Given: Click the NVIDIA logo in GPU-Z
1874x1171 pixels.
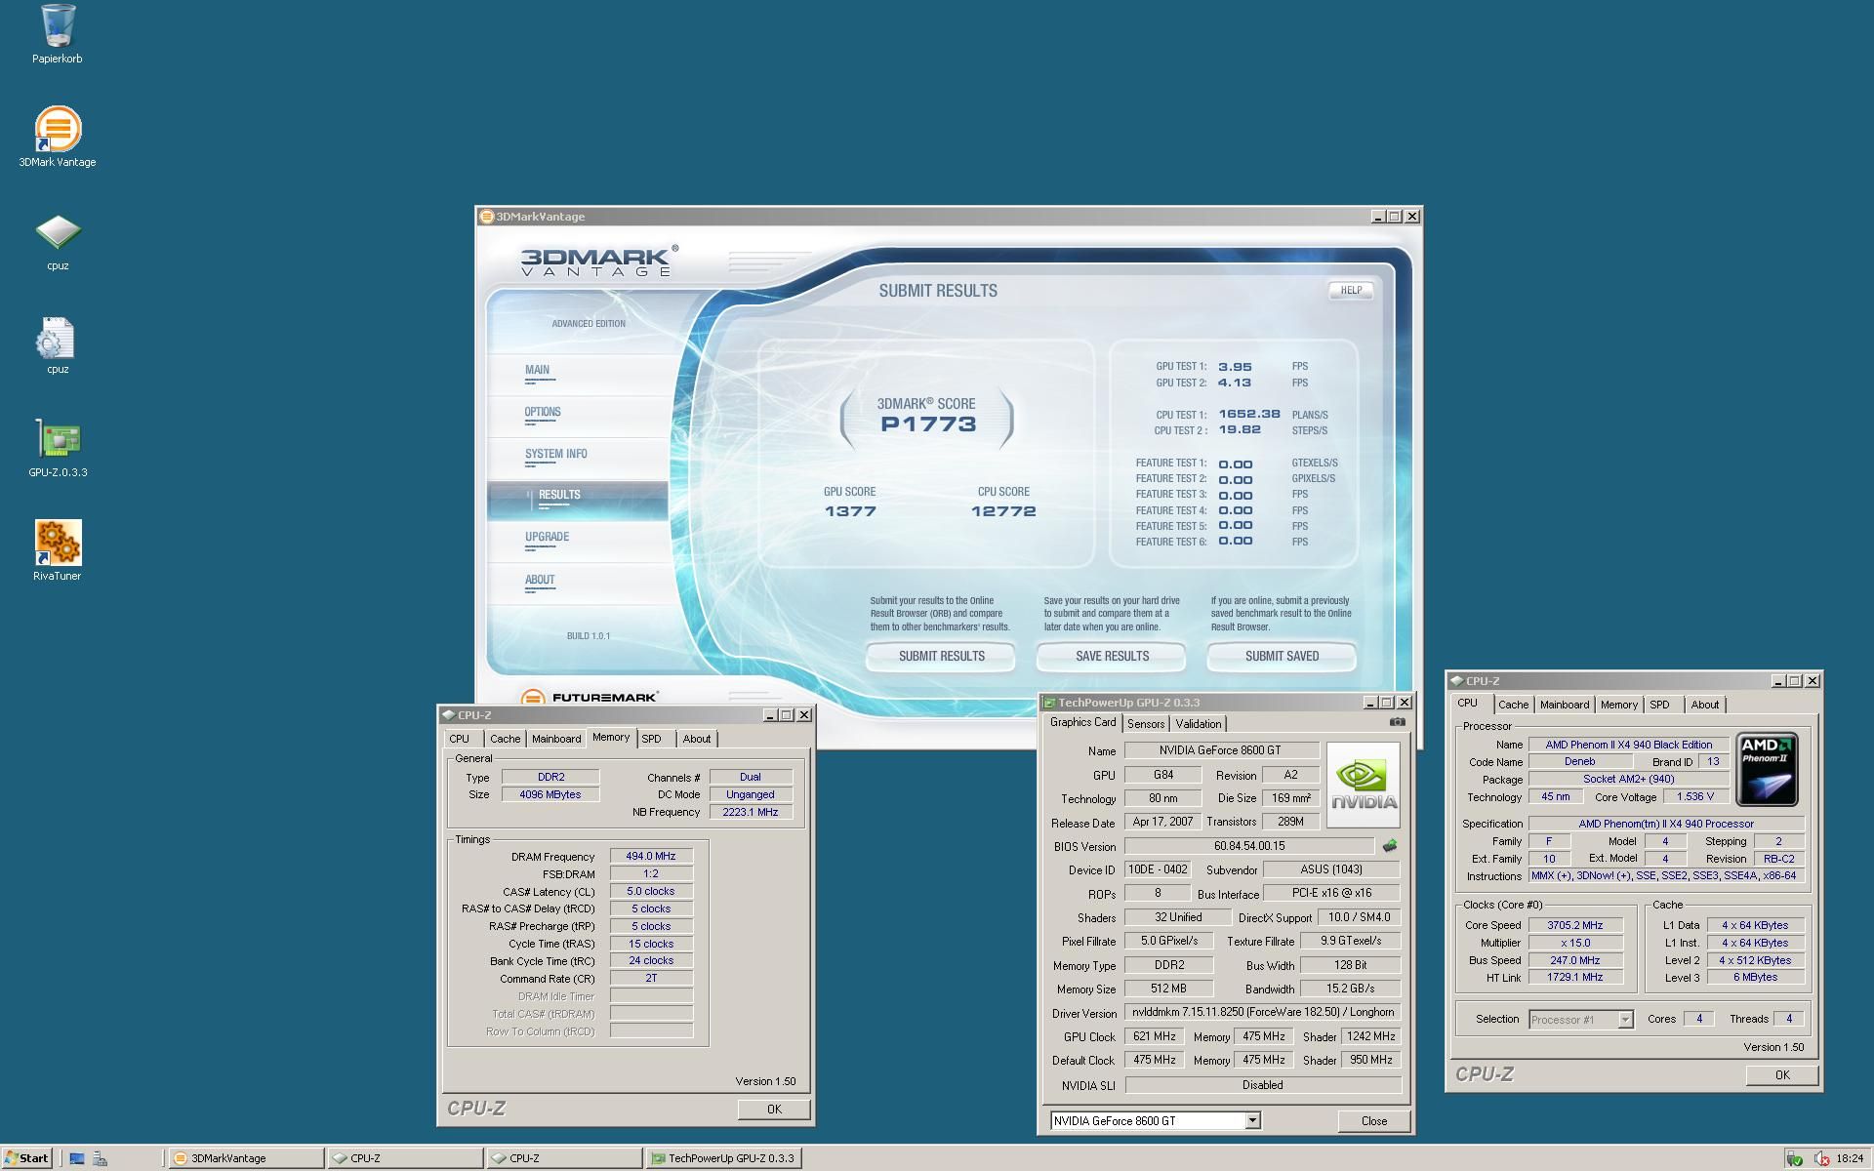Looking at the screenshot, I should pos(1363,785).
